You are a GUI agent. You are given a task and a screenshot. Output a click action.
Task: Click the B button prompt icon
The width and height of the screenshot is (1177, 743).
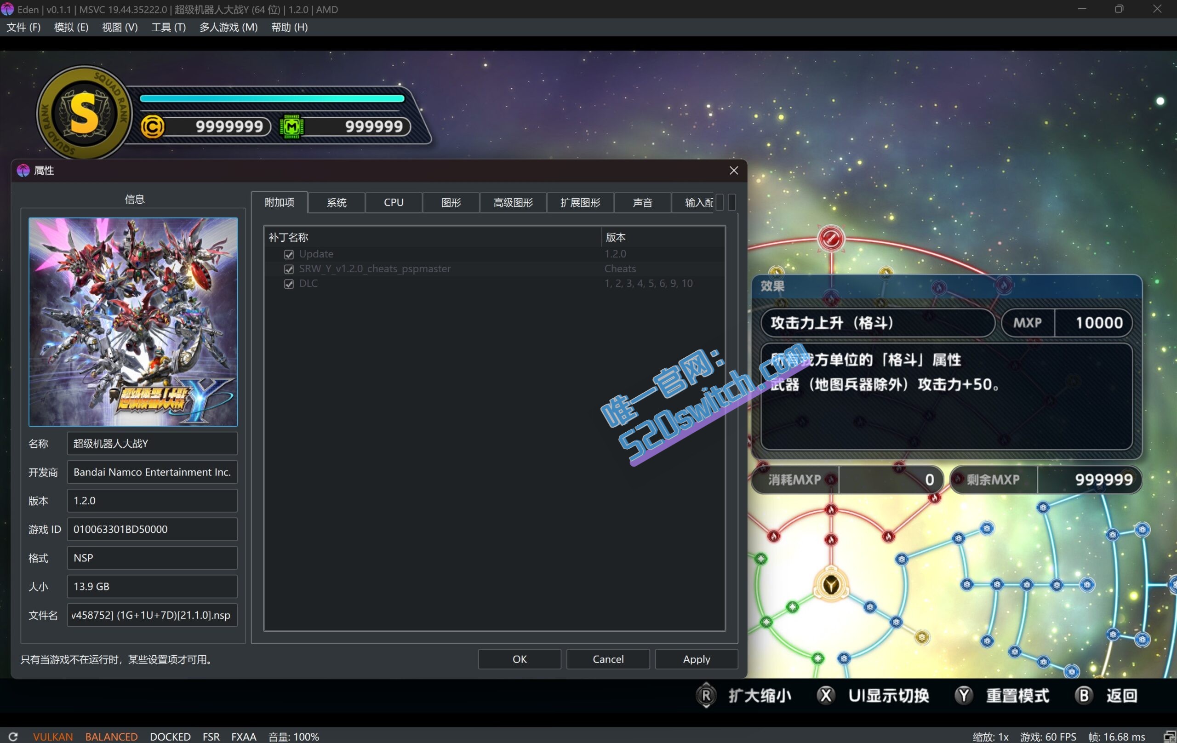coord(1084,695)
